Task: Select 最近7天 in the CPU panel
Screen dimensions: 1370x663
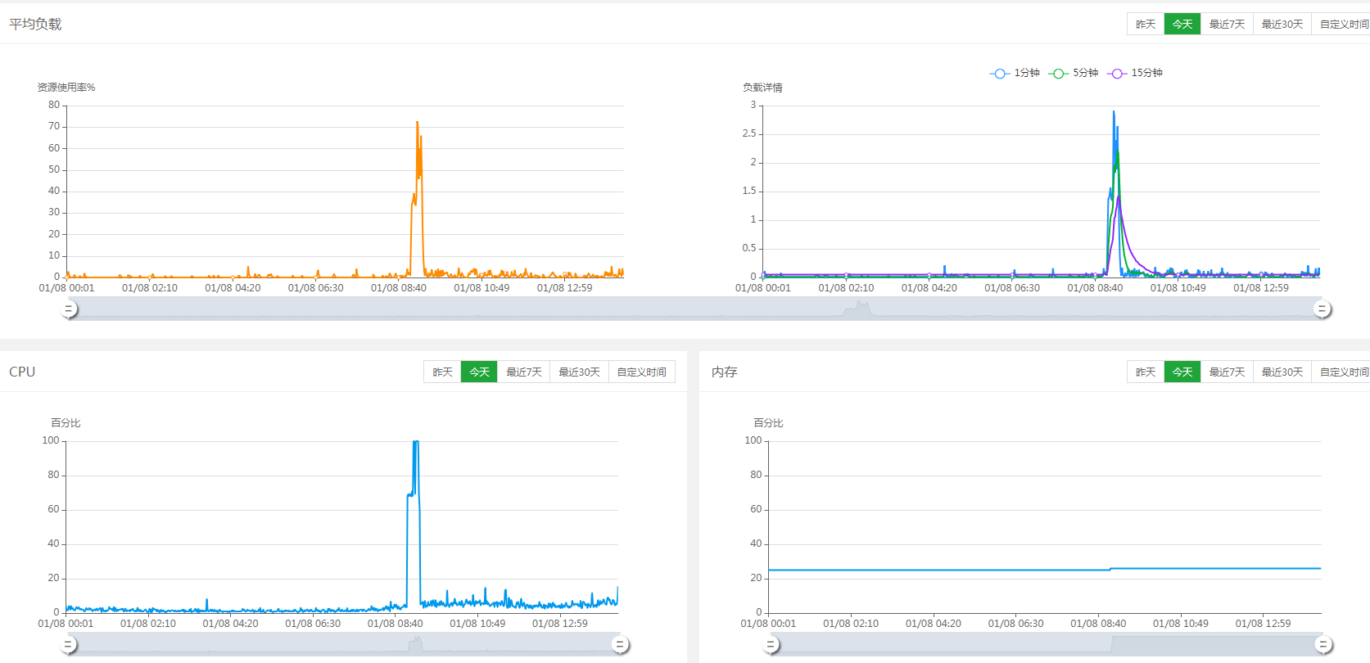Action: 524,372
